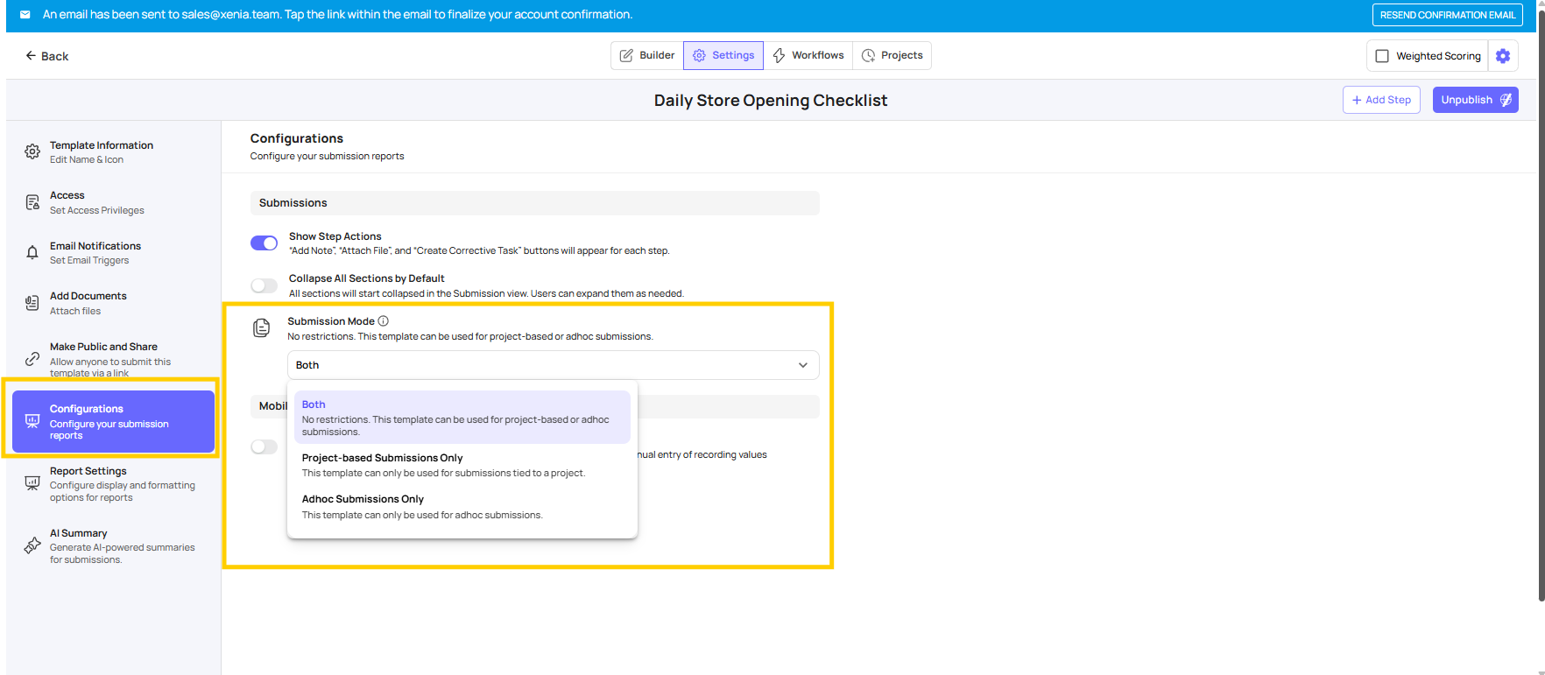The width and height of the screenshot is (1545, 675).
Task: Click the Email Notifications bell icon
Action: [32, 253]
